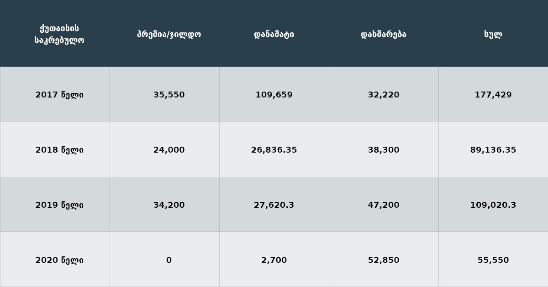
Task: Select the დახმარება column header
Action: [x=384, y=34]
